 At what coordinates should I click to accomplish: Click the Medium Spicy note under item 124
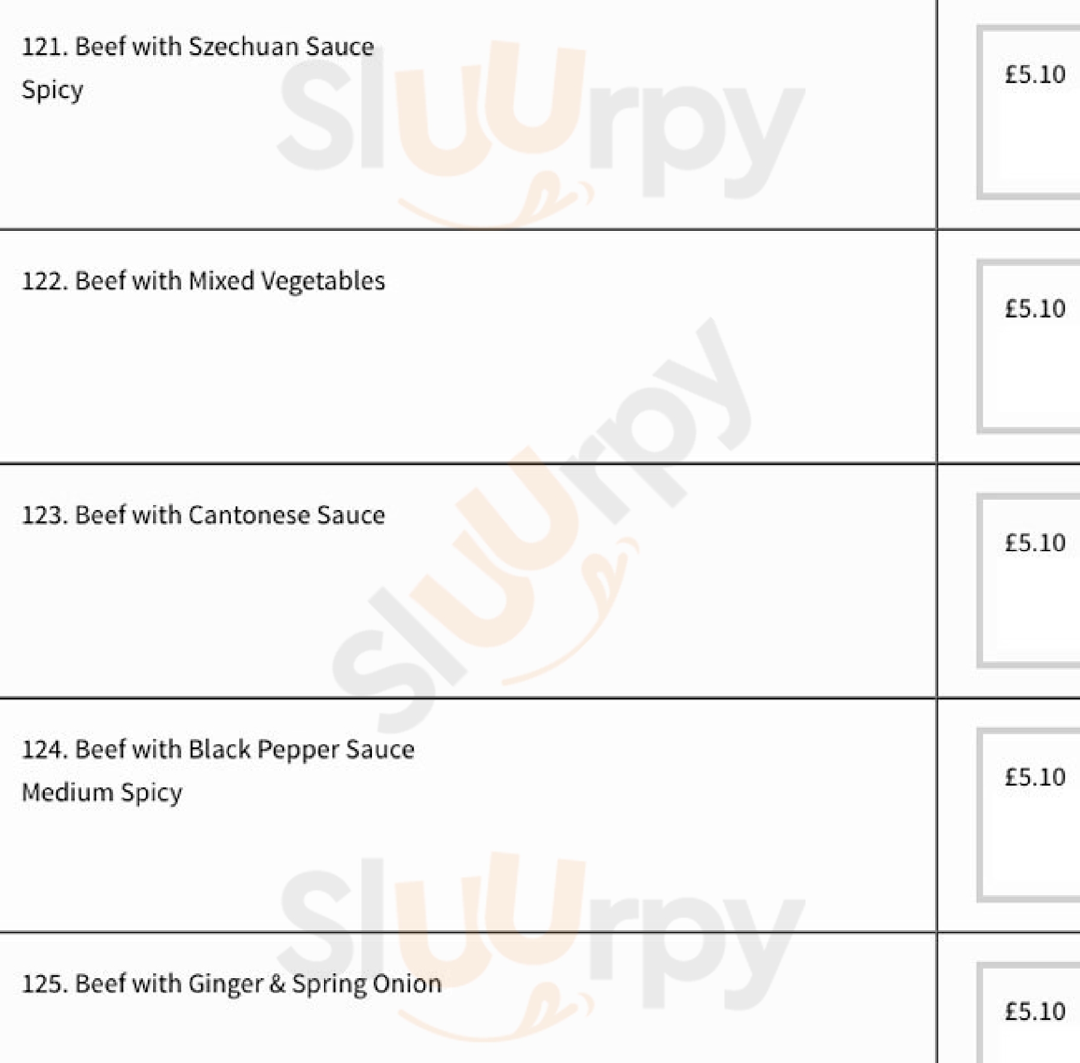[102, 793]
